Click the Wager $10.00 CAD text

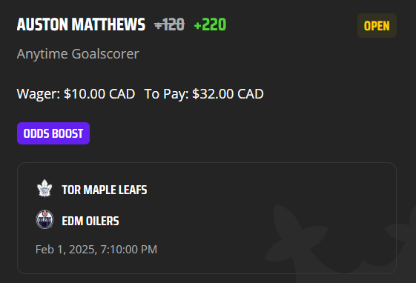(76, 94)
